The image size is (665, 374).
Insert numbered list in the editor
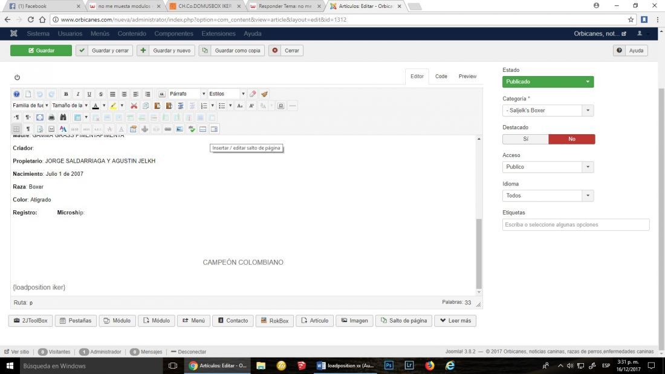(x=204, y=106)
